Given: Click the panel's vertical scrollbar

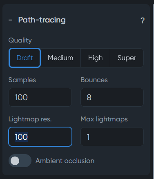Looking at the screenshot, I should (153, 89).
